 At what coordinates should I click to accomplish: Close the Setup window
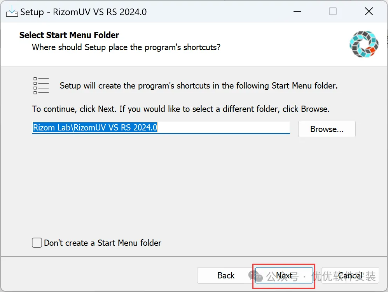[369, 11]
